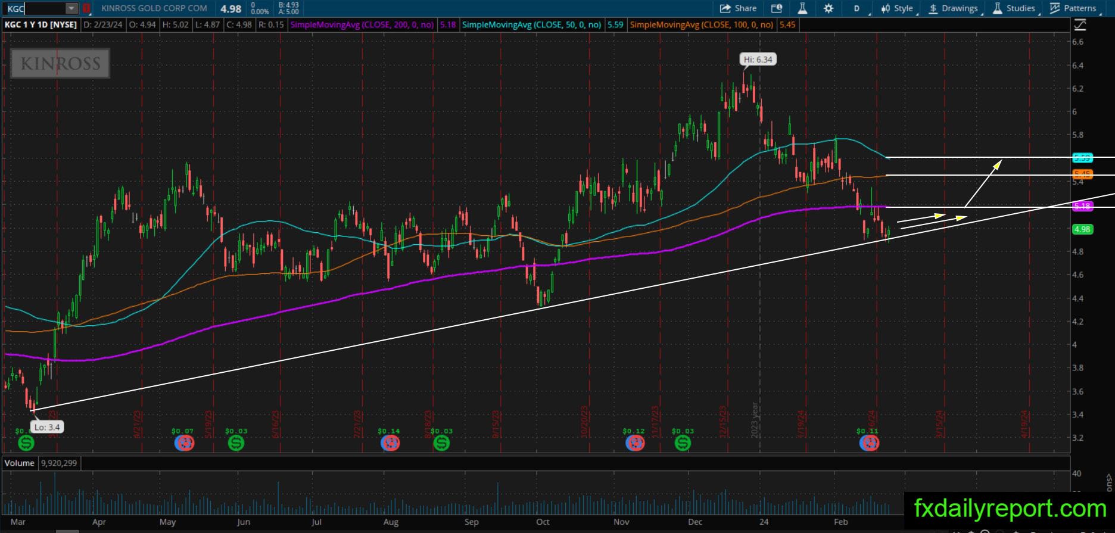
Task: Click the $0.14 earnings event icon
Action: (x=390, y=442)
